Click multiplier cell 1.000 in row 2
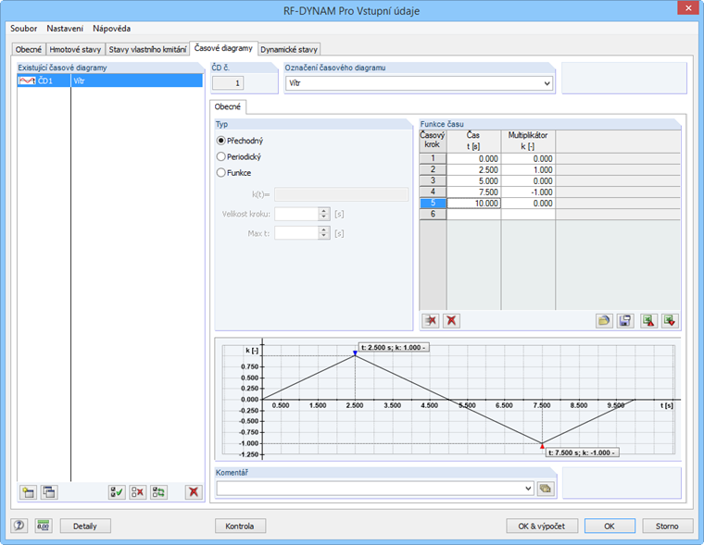 (x=528, y=169)
